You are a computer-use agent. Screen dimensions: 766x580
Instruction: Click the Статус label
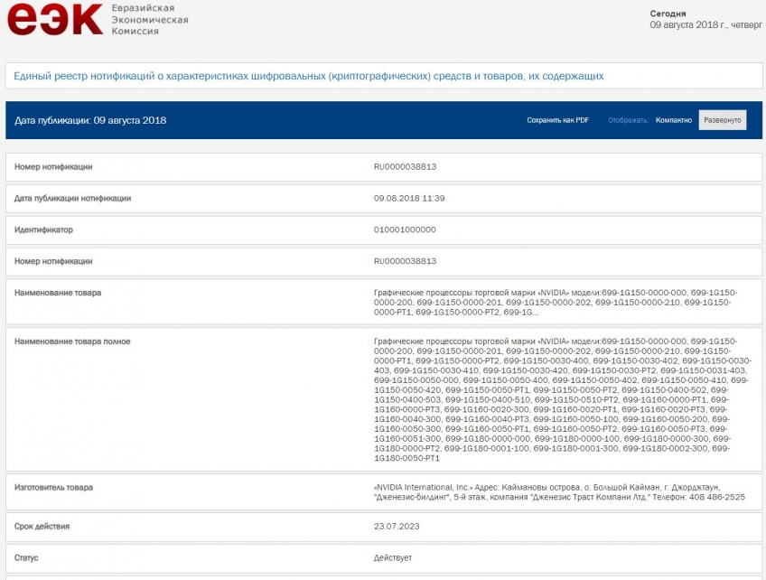pos(26,557)
